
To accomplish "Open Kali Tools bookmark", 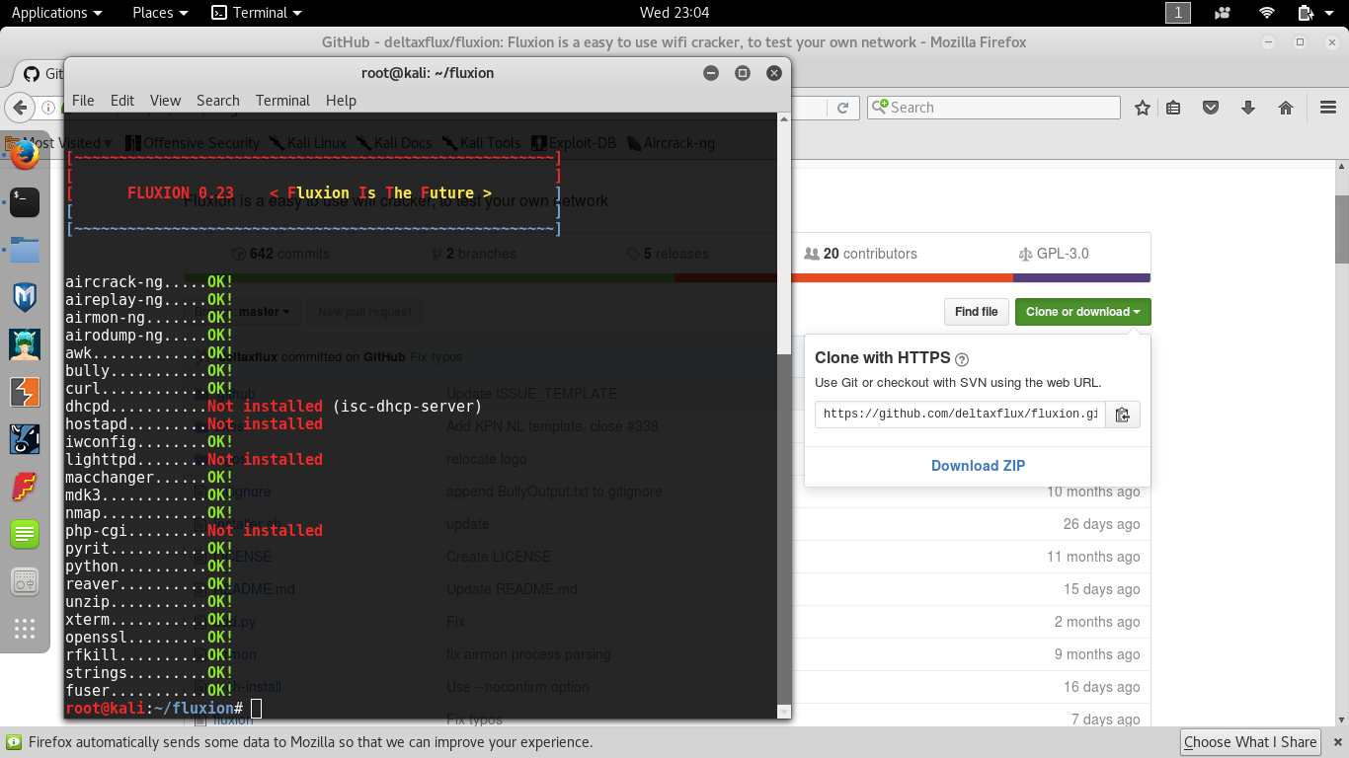I will 482,143.
